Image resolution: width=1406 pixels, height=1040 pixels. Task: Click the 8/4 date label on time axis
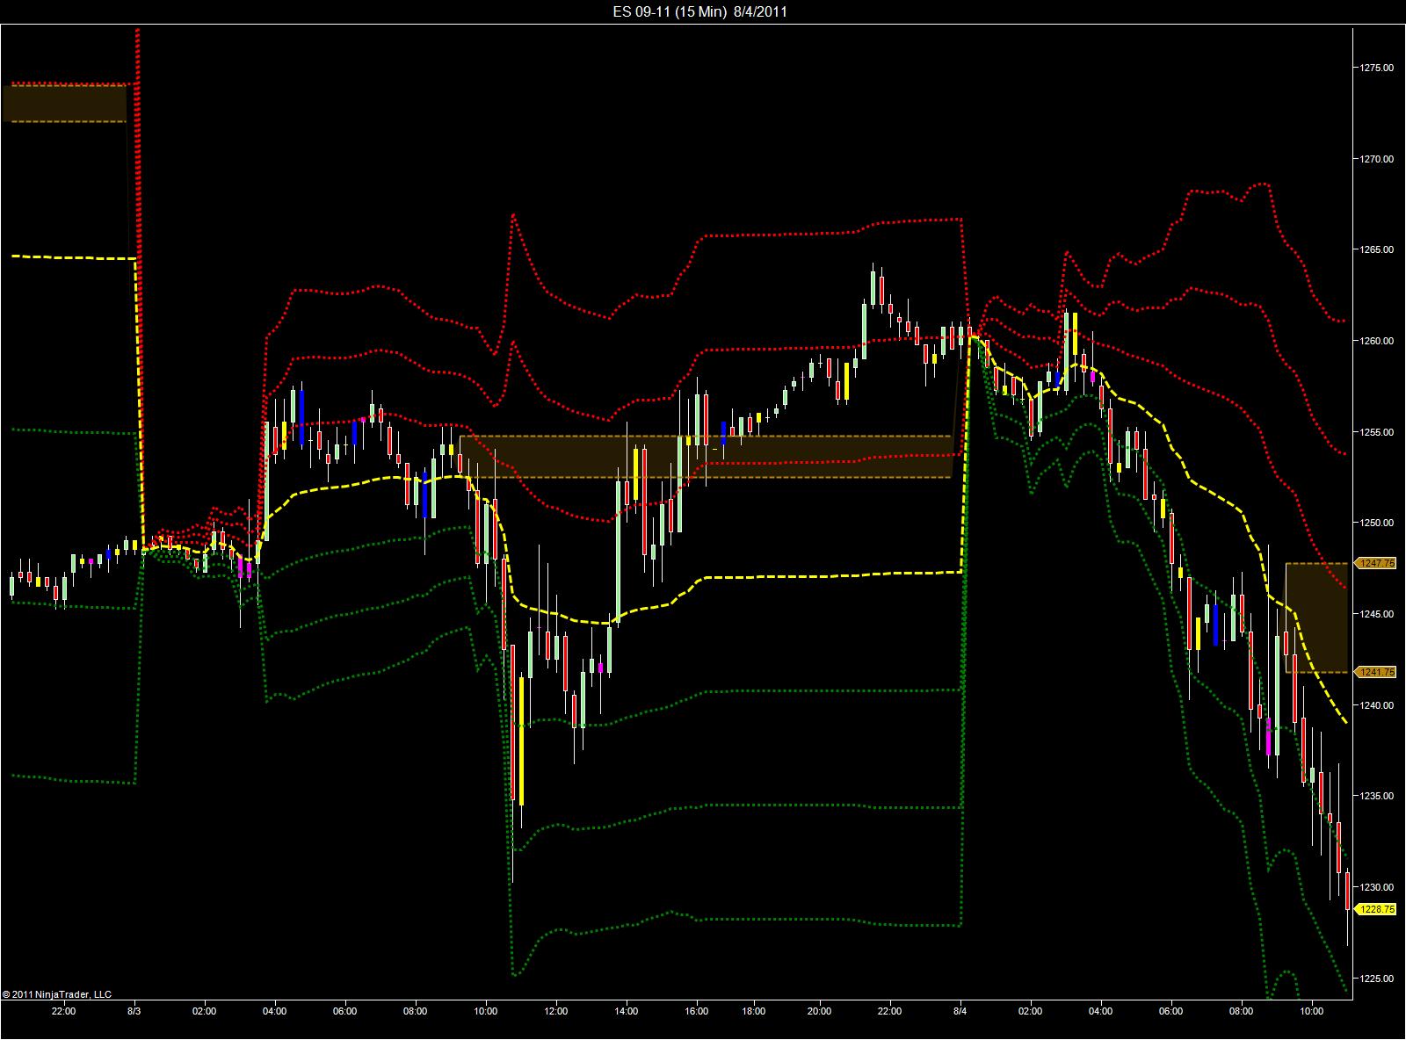960,1011
